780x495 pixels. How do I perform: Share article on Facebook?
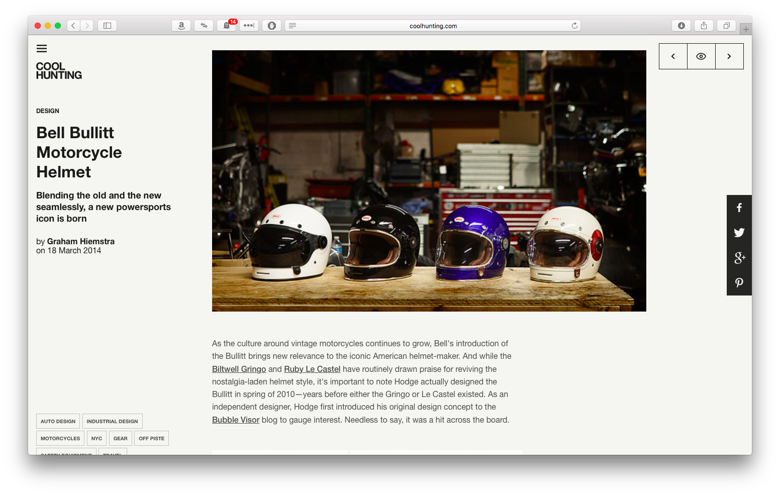coord(739,208)
